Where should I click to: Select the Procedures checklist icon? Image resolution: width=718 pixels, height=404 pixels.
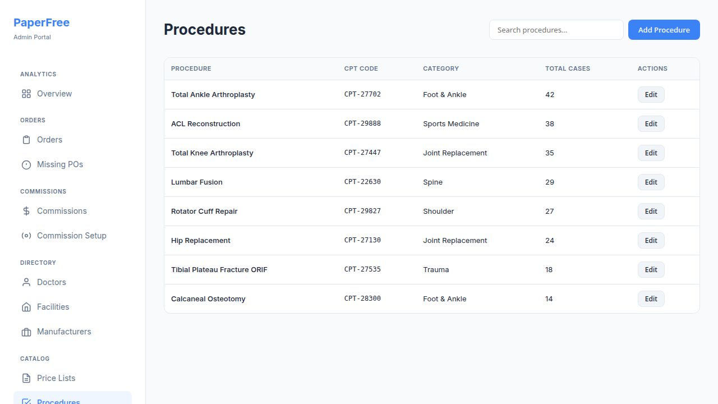pos(26,401)
